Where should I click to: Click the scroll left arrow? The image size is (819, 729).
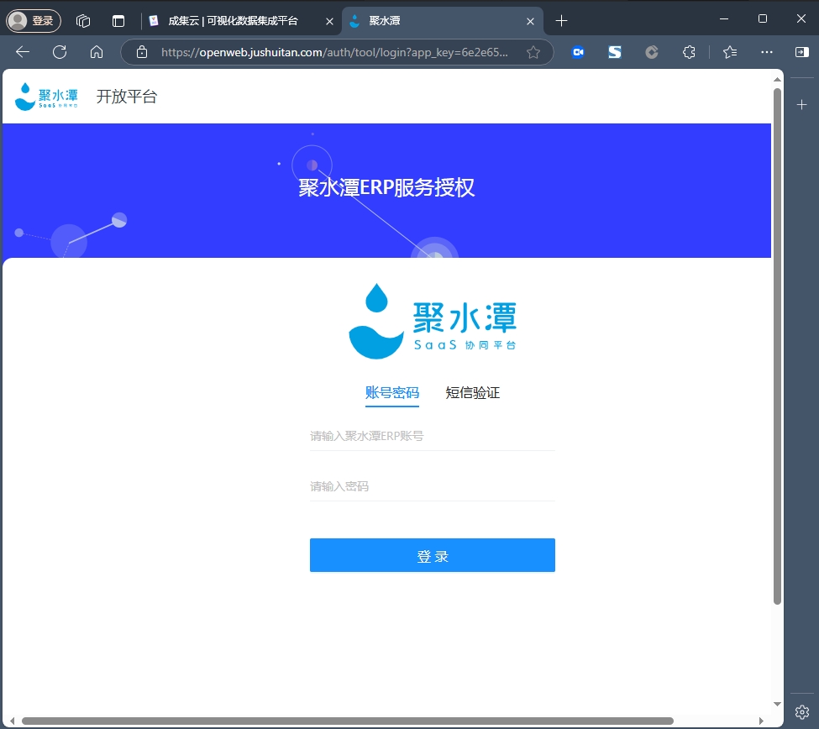click(12, 721)
